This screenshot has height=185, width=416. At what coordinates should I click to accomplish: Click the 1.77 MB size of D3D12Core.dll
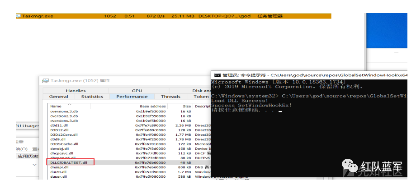pyautogui.click(x=183, y=135)
